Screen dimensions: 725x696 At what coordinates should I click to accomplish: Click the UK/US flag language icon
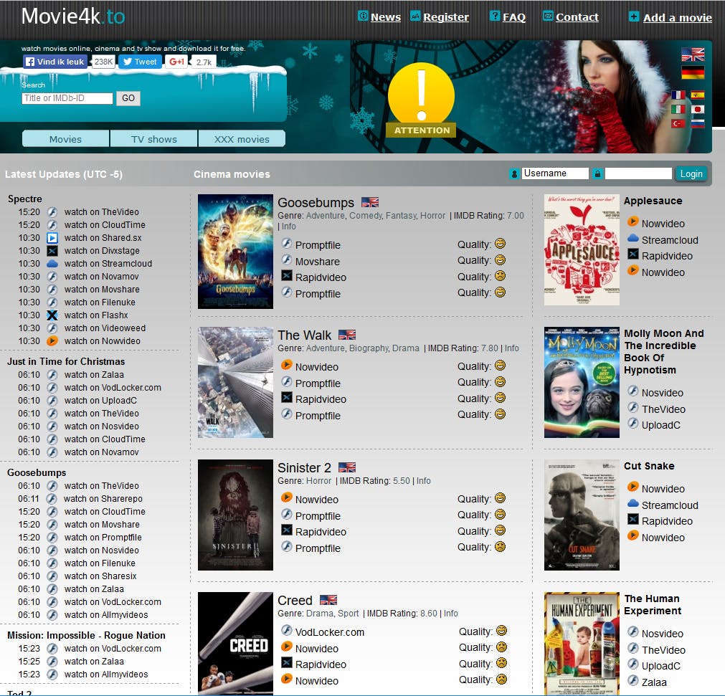click(x=693, y=54)
